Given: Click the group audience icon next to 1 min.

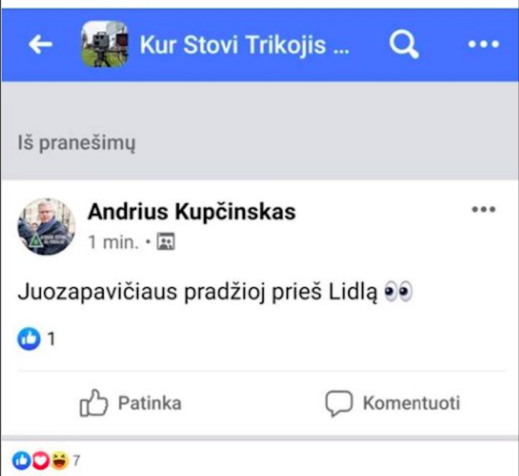Looking at the screenshot, I should coord(166,241).
